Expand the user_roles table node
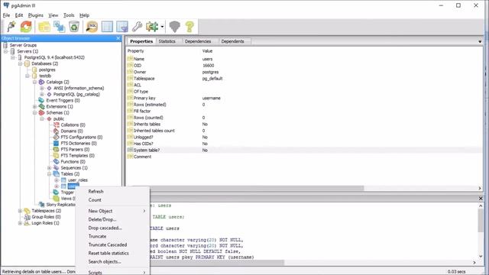 pyautogui.click(x=57, y=180)
